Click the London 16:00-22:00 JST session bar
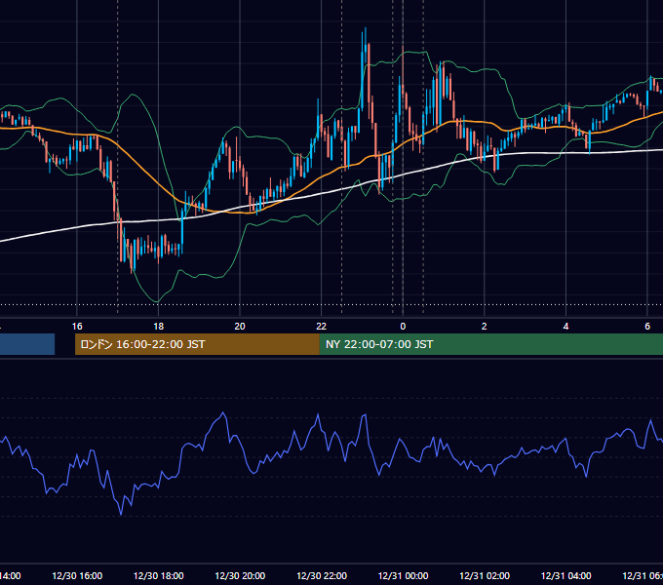Screen dimensions: 663x585 [197, 344]
